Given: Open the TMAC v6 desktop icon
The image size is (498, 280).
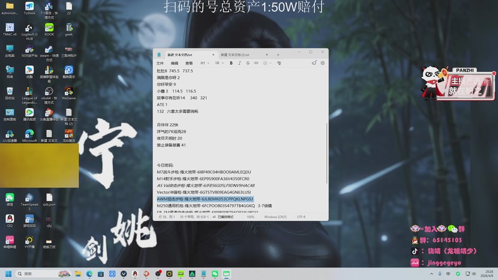Looking at the screenshot, I should pos(9,29).
